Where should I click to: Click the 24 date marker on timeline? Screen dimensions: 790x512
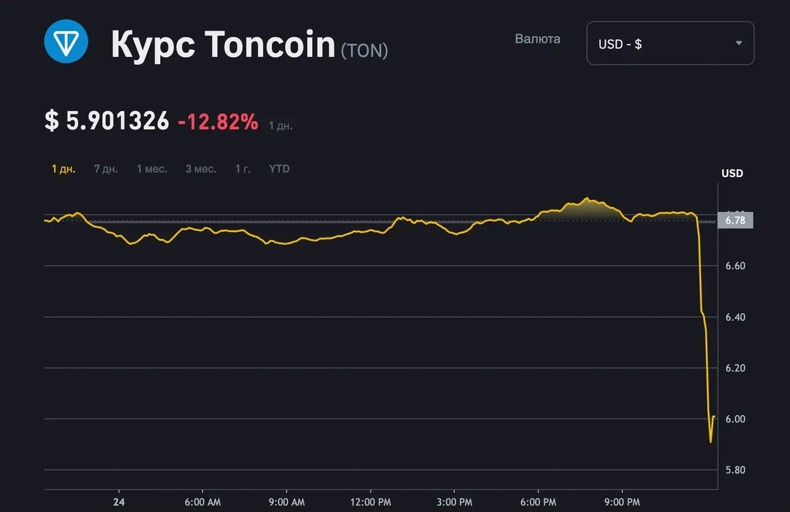pyautogui.click(x=118, y=502)
